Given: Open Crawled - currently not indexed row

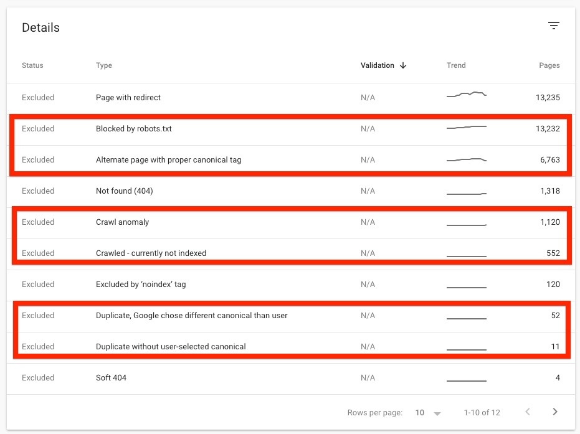Looking at the screenshot, I should click(x=291, y=253).
